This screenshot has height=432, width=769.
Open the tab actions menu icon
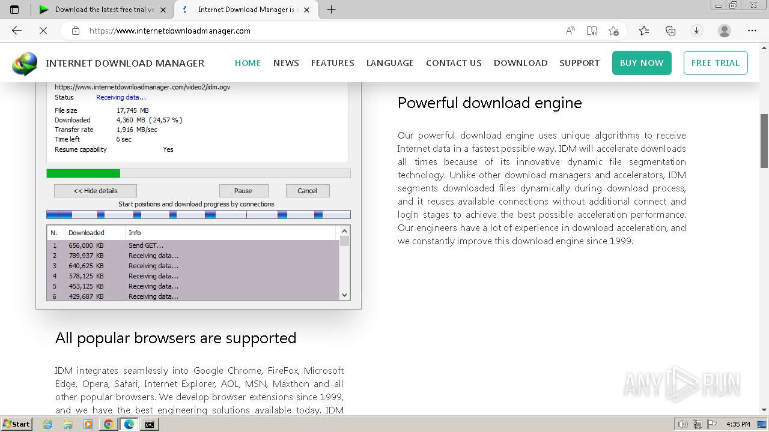(x=14, y=10)
